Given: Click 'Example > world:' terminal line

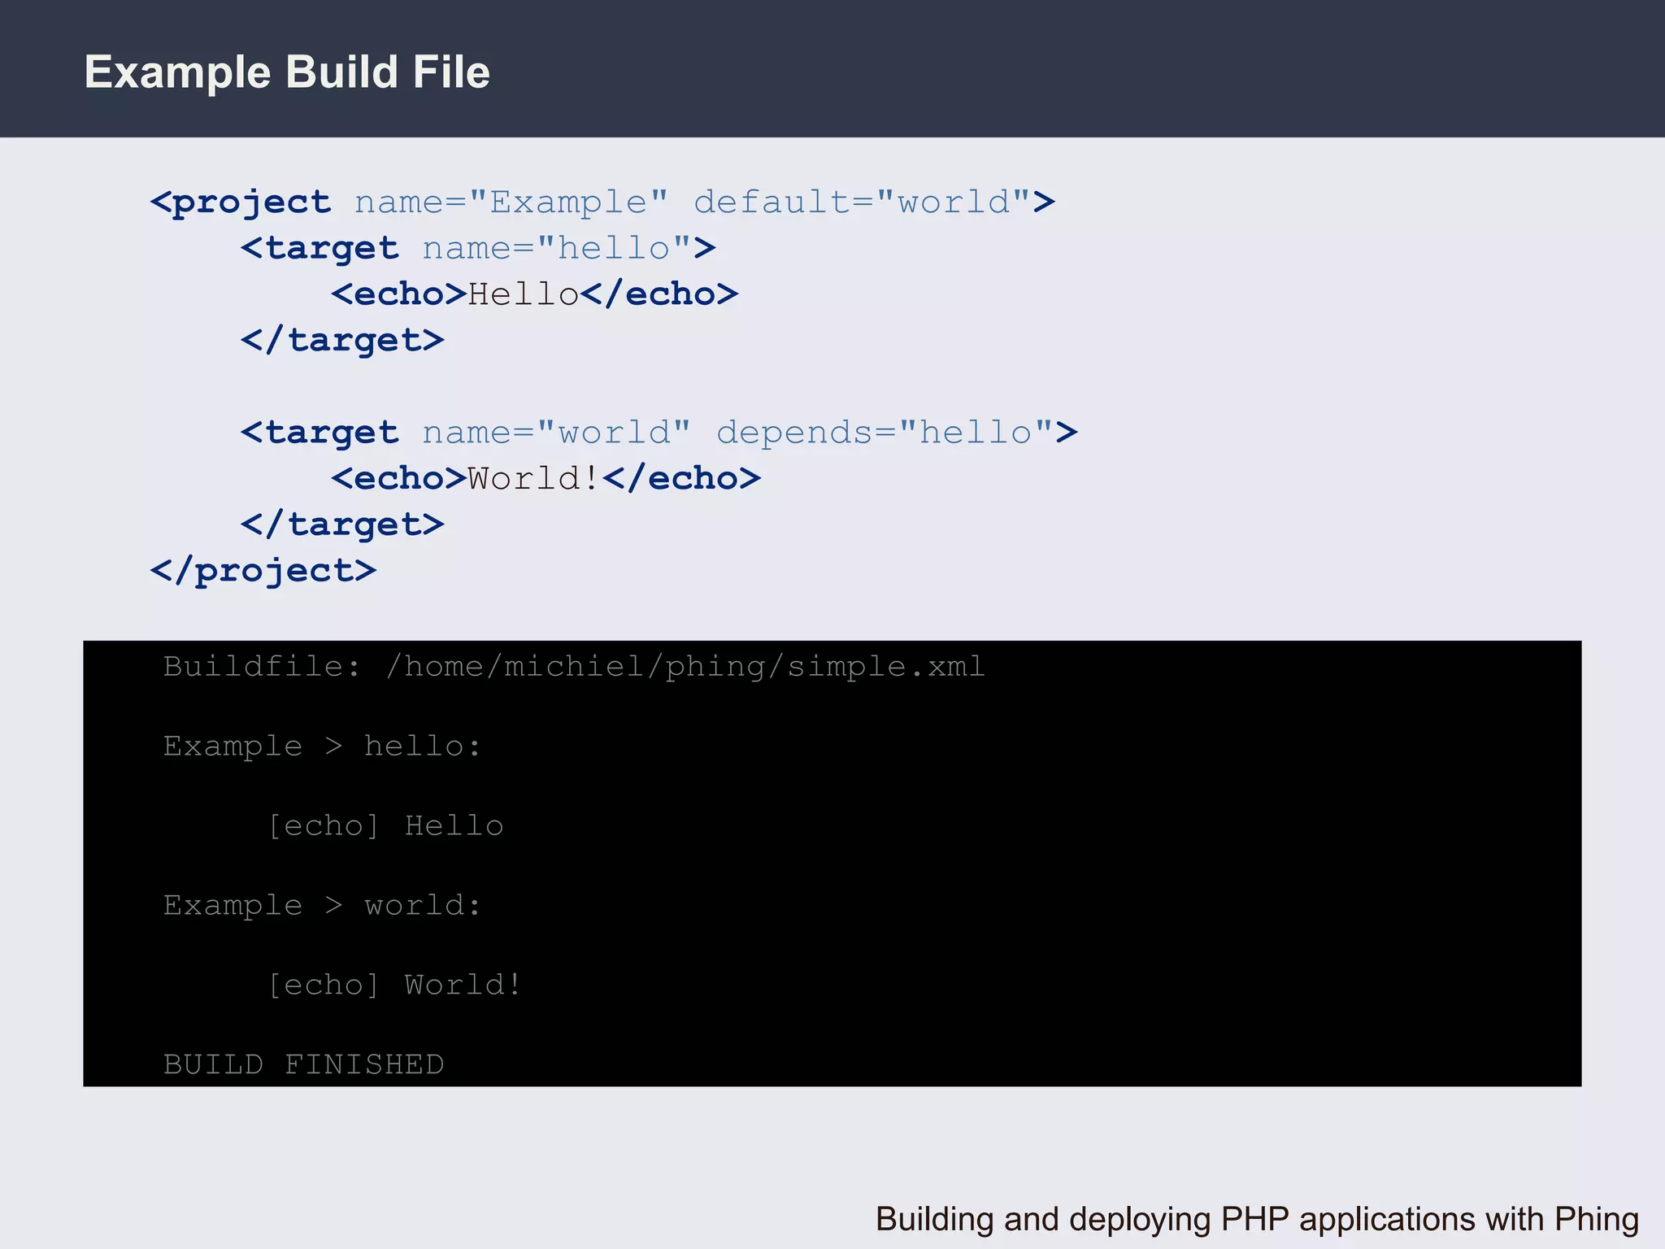Looking at the screenshot, I should (x=322, y=905).
